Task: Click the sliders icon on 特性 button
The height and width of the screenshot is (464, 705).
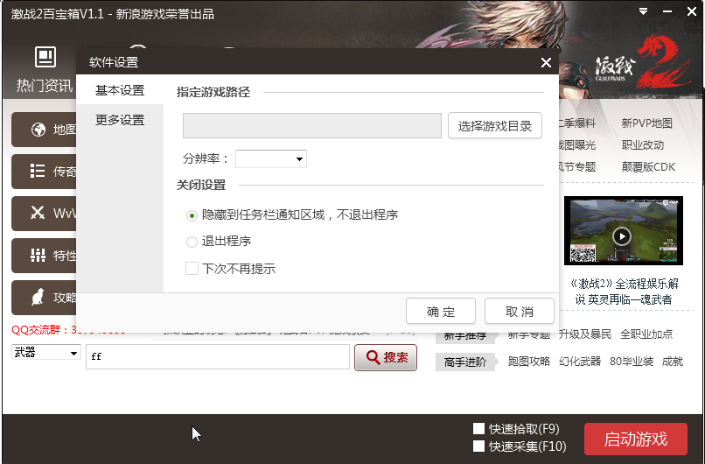Action: [x=38, y=255]
